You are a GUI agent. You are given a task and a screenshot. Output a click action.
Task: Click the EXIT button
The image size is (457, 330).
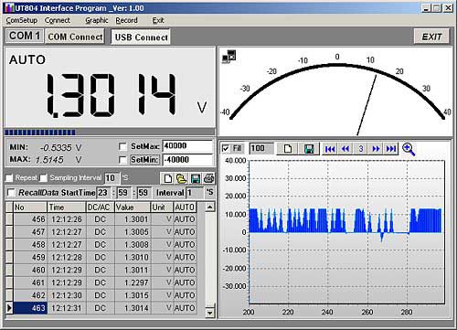coord(431,37)
